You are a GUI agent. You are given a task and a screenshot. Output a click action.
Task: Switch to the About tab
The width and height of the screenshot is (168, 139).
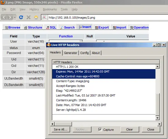(96, 53)
